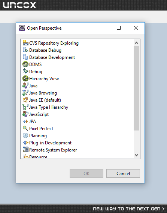
Task: Select the DDMS label
Action: (x=36, y=64)
